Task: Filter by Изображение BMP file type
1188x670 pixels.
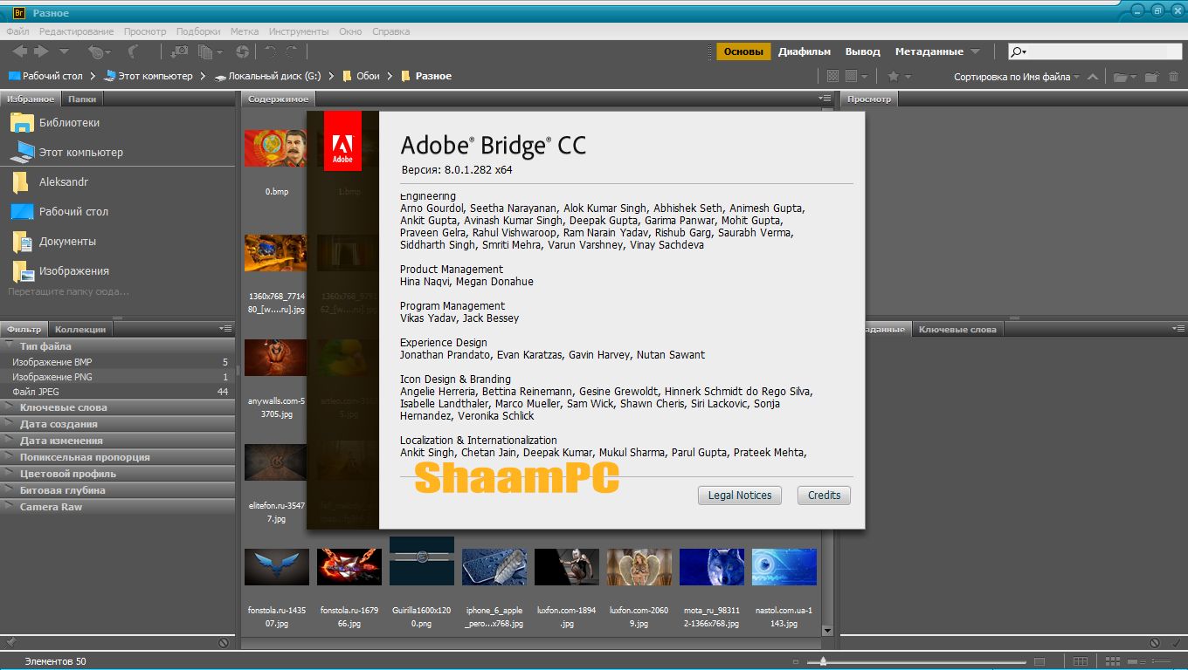Action: [117, 362]
